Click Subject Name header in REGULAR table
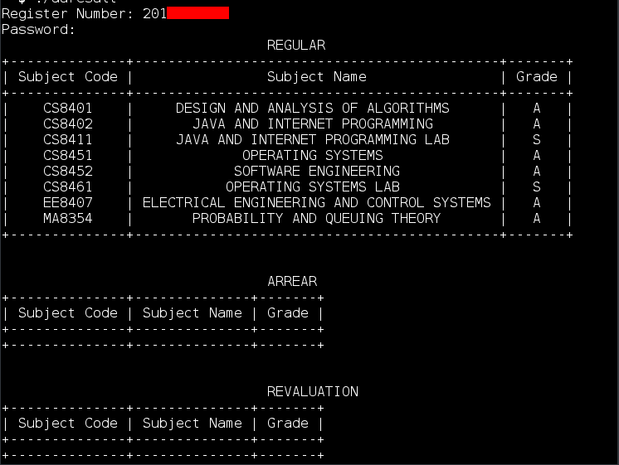 tap(317, 77)
